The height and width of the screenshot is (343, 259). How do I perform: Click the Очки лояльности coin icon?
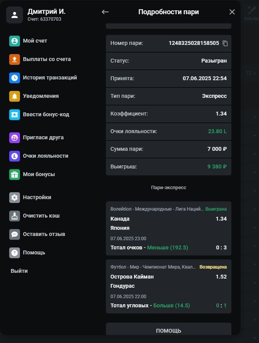pos(15,156)
